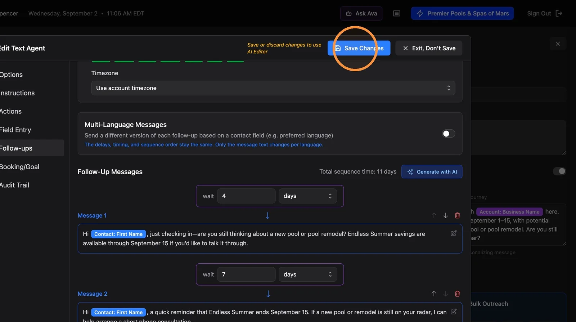
Task: Open the Instructions section
Action: coord(17,93)
